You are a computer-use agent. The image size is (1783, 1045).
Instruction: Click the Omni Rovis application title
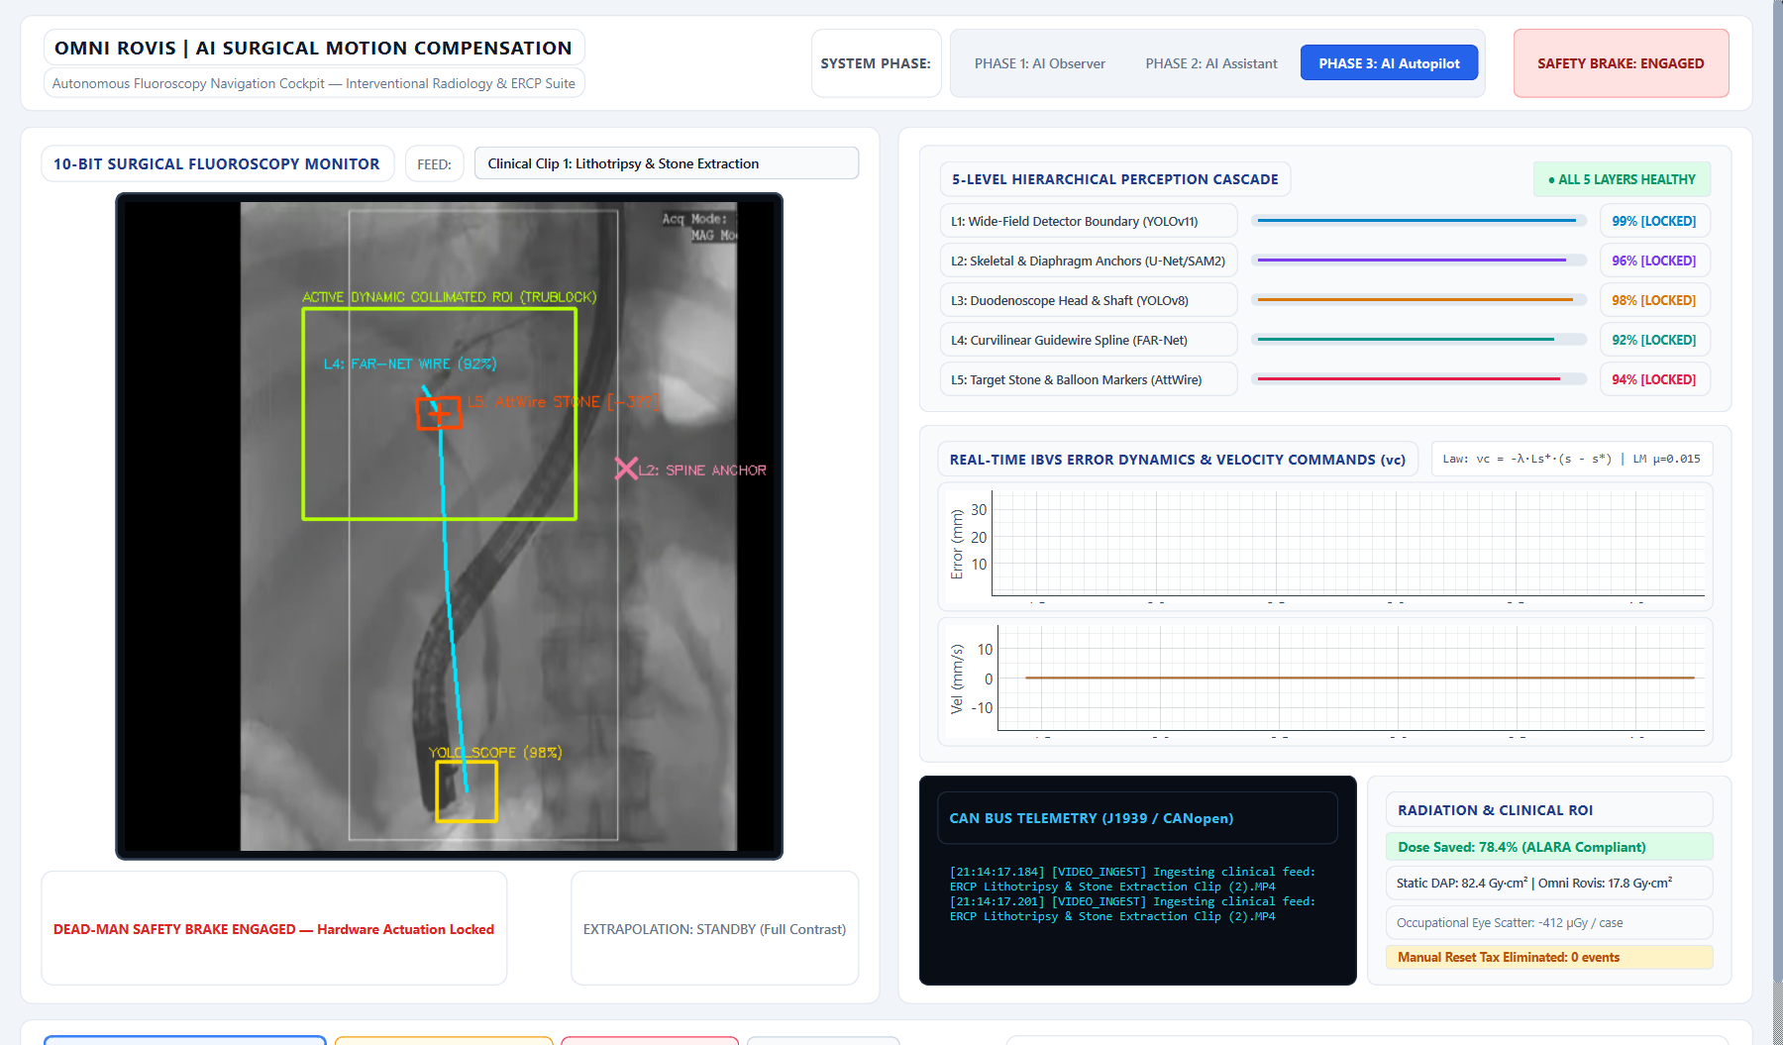pos(313,48)
